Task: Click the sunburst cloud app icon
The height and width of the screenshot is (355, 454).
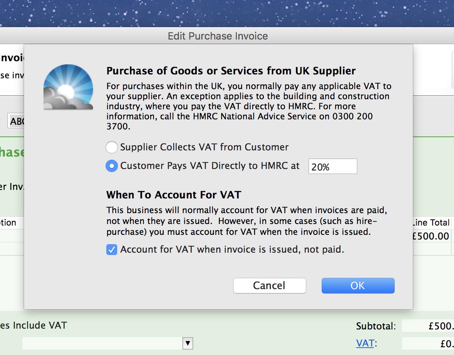Action: (68, 87)
